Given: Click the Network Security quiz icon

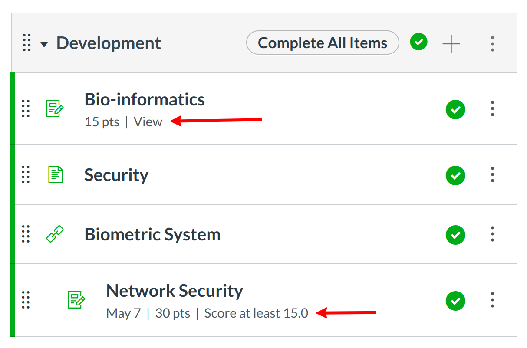Looking at the screenshot, I should click(76, 300).
